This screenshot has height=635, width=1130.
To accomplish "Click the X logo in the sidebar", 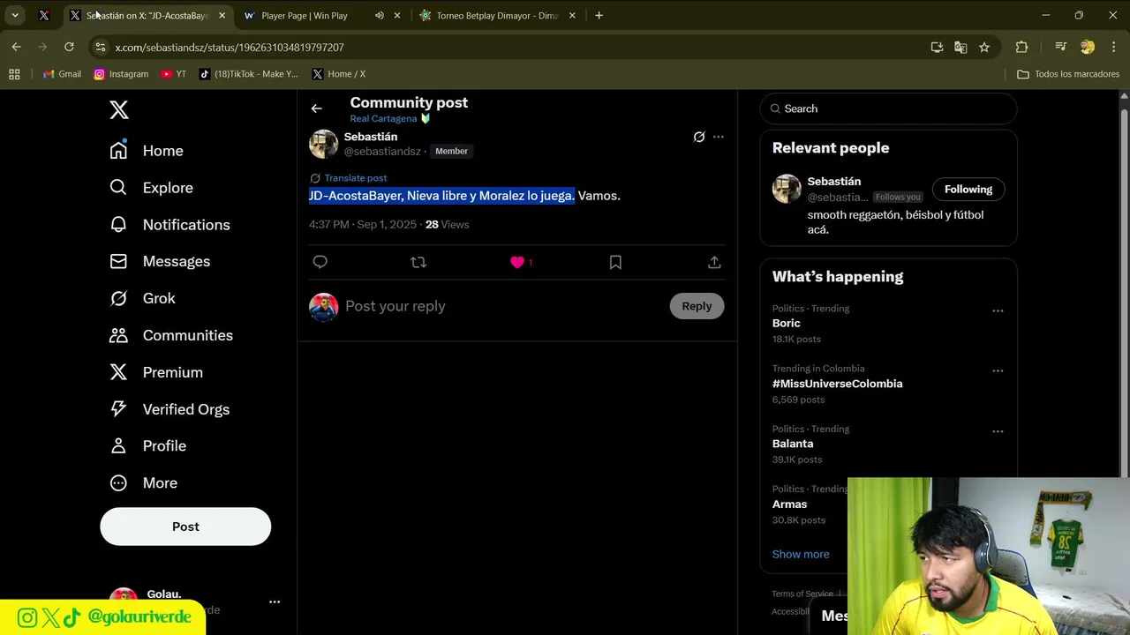I will [x=119, y=109].
